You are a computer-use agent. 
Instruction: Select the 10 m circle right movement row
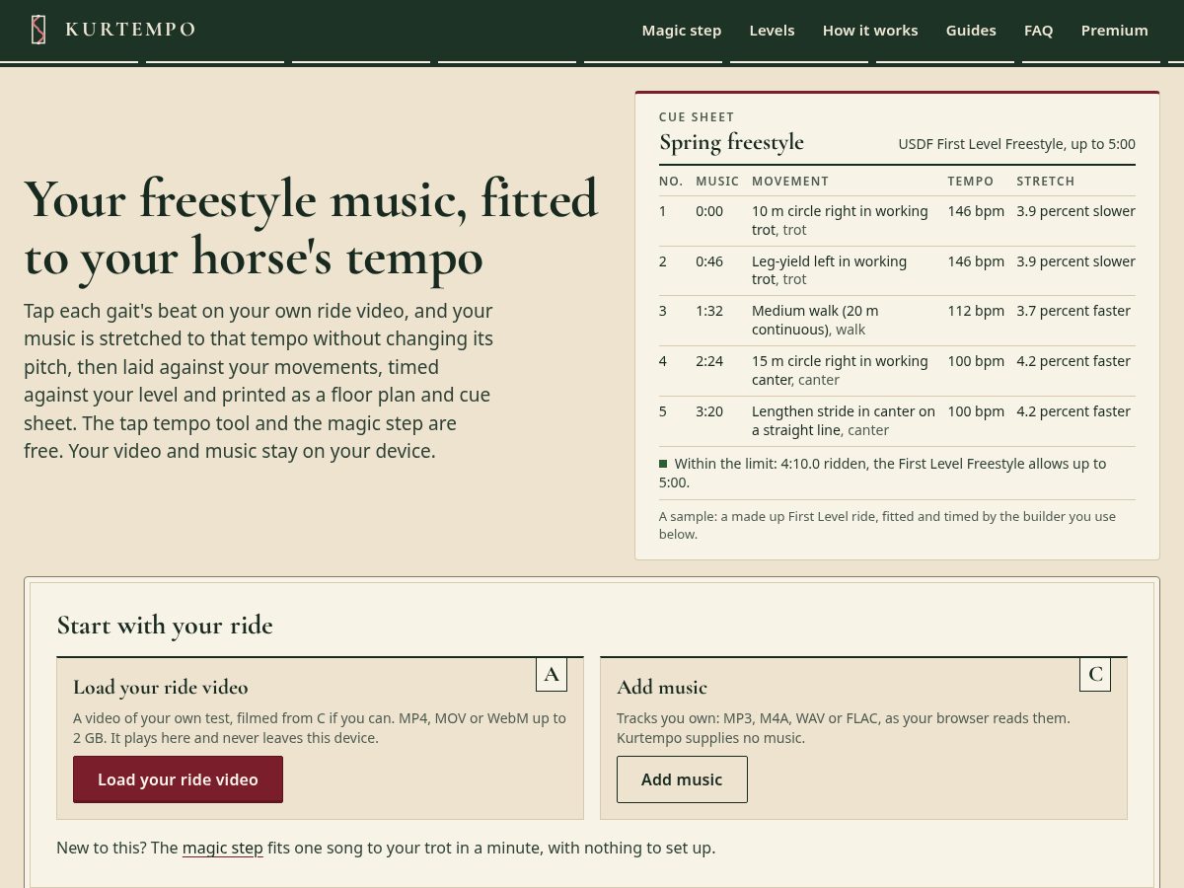tap(897, 220)
